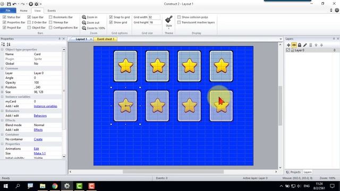
Task: Run the layout with the play icon
Action: click(31, 4)
